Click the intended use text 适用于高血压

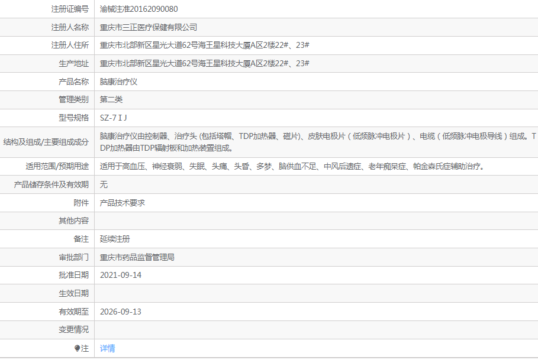(292, 166)
